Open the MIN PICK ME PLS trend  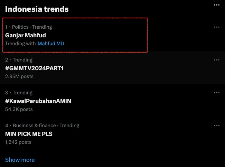coord(29,134)
